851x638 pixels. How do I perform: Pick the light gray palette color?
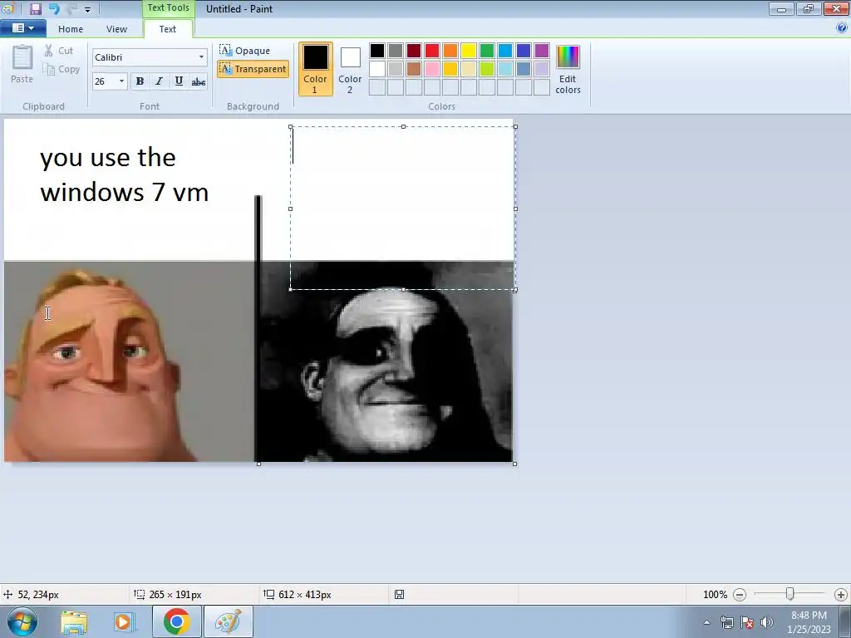coord(396,69)
